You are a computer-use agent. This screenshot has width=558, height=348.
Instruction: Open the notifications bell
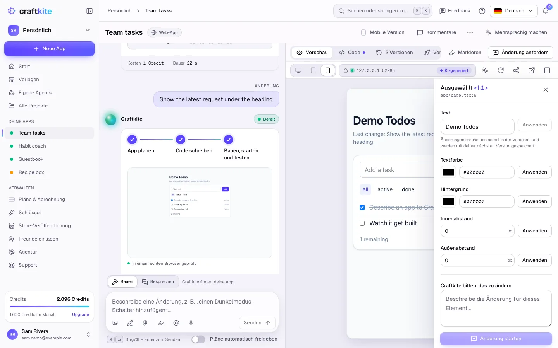point(546,11)
